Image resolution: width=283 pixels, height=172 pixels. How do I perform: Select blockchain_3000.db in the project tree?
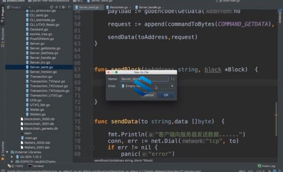click(x=39, y=119)
